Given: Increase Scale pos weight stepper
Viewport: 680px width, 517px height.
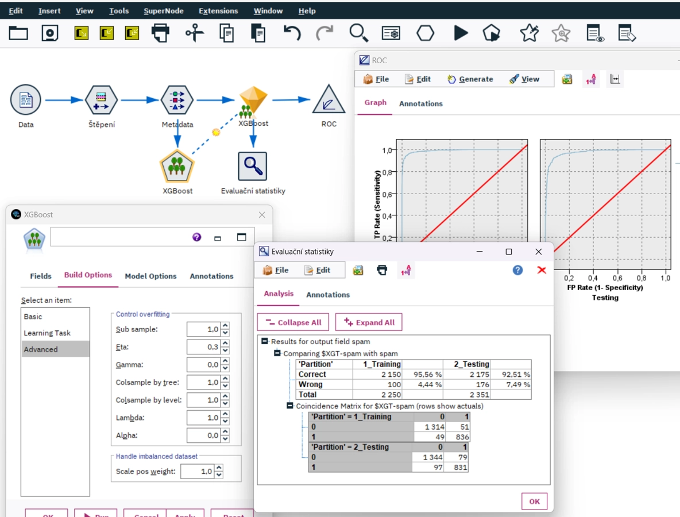Looking at the screenshot, I should (219, 468).
